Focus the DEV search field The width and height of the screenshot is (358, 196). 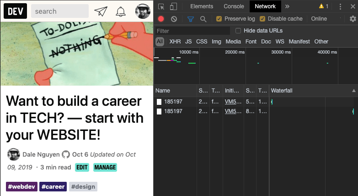(60, 11)
